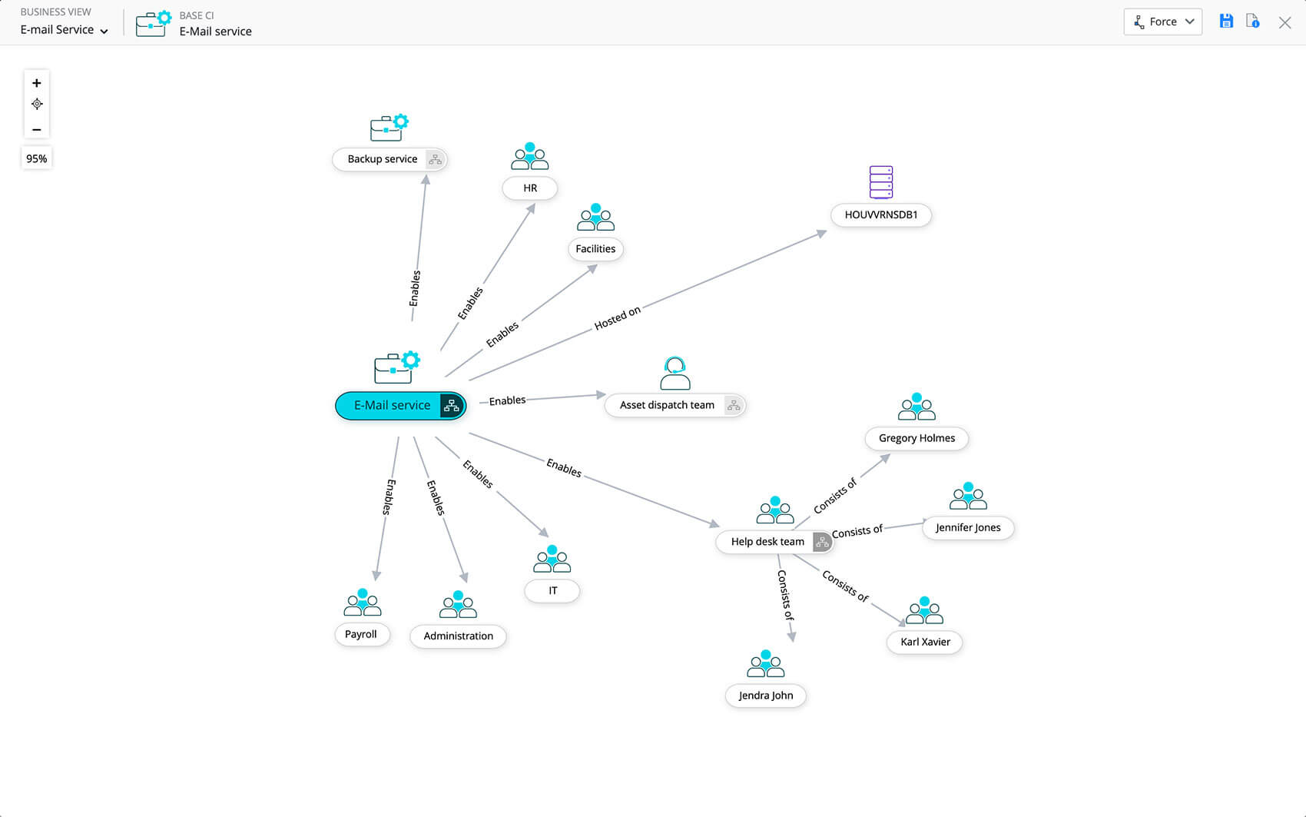The image size is (1306, 817).
Task: Click the Base CI briefcase icon in header
Action: point(152,23)
